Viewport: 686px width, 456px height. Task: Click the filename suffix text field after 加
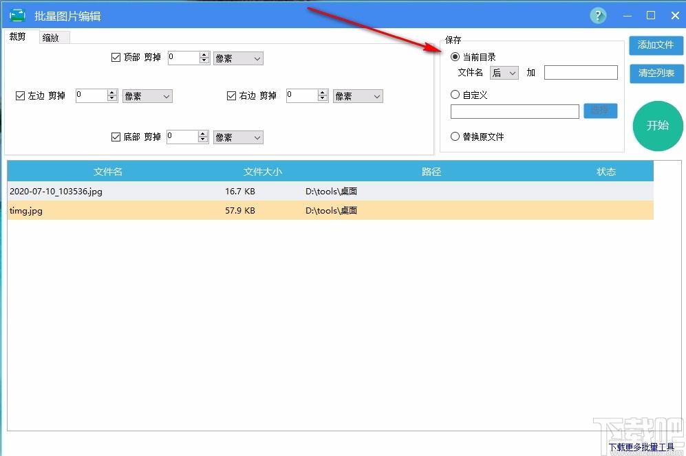click(581, 73)
